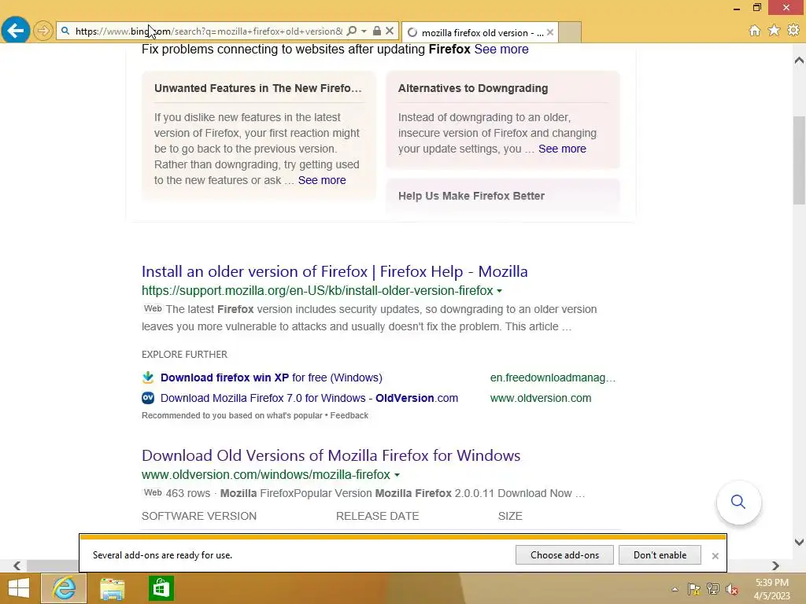806x604 pixels.
Task: Click the SIZE column header
Action: click(510, 516)
